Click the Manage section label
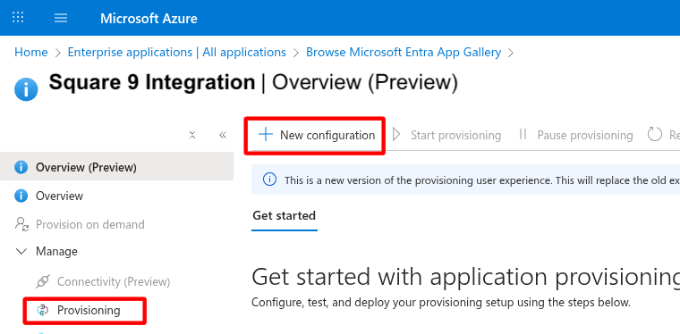This screenshot has width=680, height=334. click(x=56, y=251)
